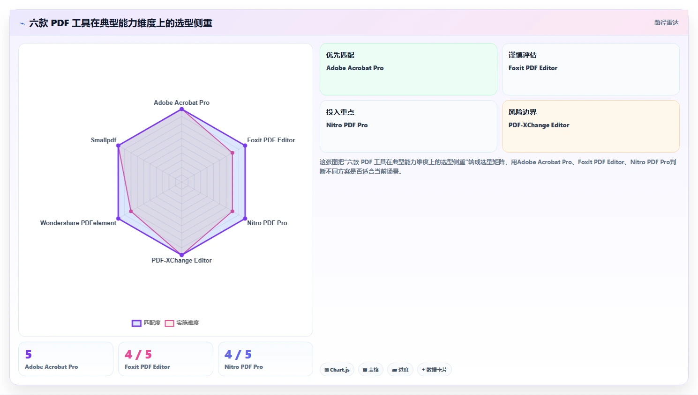This screenshot has height=395, width=698.
Task: Select the 进度 chip
Action: 400,370
